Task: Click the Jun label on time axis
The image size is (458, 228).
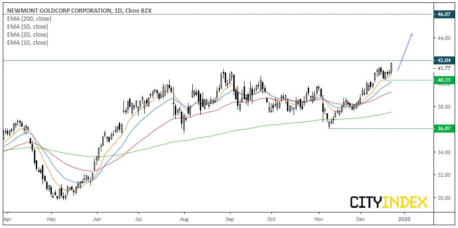Action: click(x=97, y=219)
